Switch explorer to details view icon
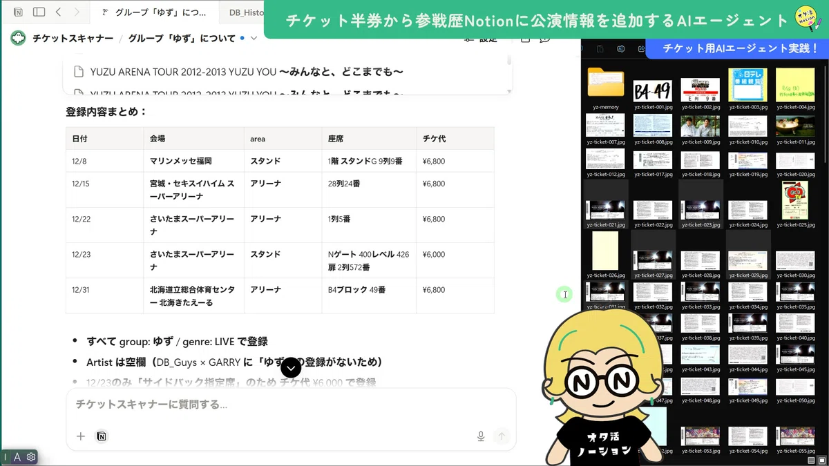Screen dimensions: 829x466 coord(811,460)
